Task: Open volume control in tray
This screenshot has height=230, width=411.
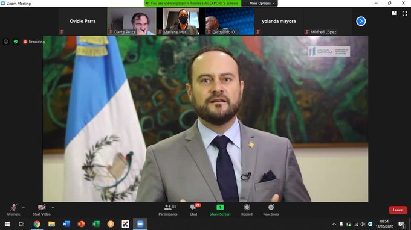Action: 363,224
